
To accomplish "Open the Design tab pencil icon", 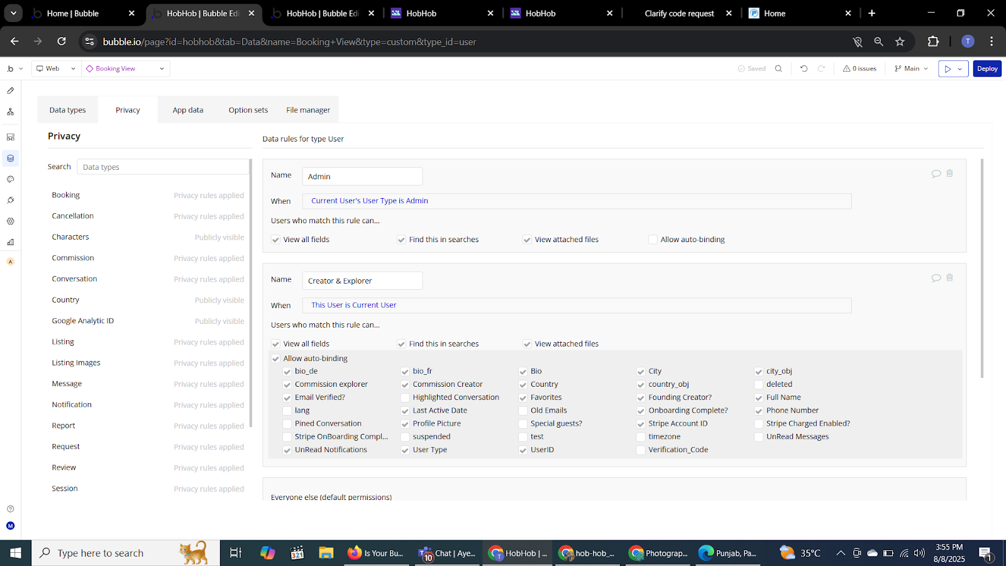I will click(11, 91).
